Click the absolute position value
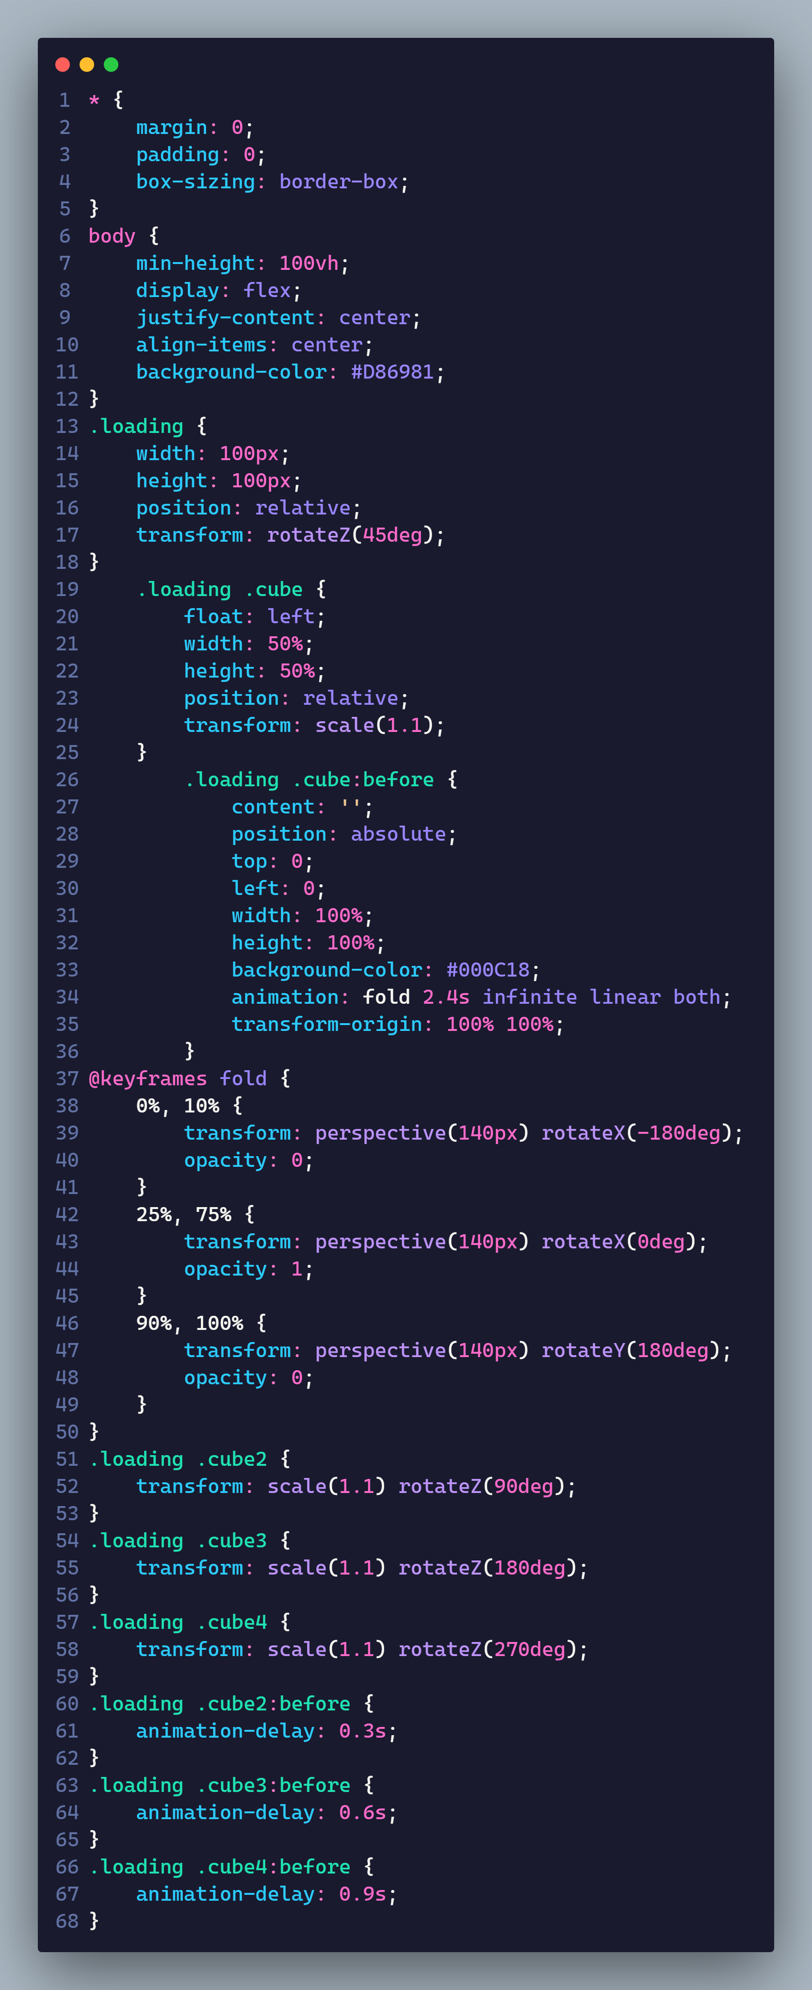This screenshot has height=1990, width=812. click(398, 833)
